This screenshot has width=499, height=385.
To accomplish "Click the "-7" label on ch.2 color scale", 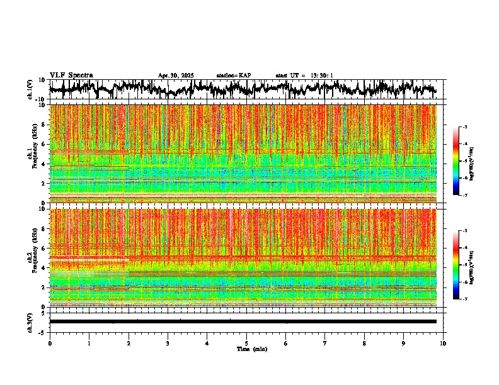I will coord(464,299).
